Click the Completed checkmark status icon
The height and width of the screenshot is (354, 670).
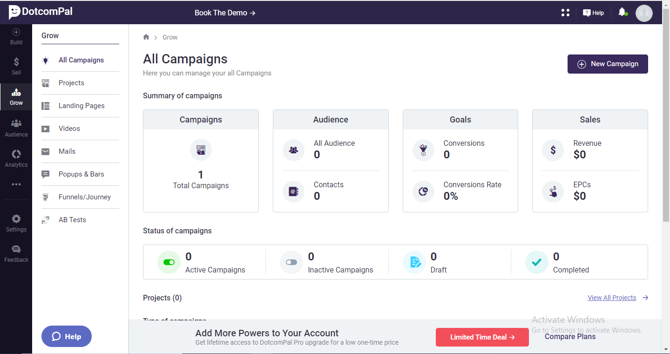point(536,262)
